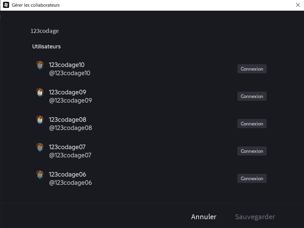The image size is (304, 228).
Task: Select the @123codage09 username handle
Action: 70,100
